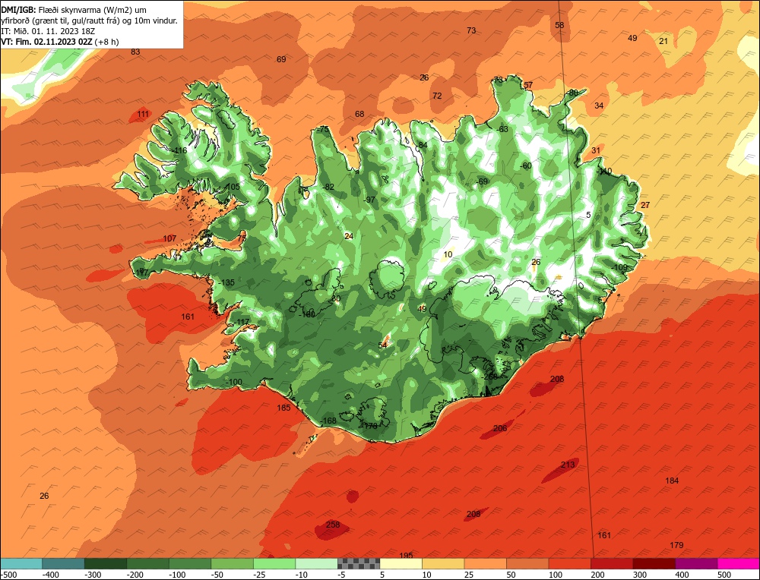760x580 pixels.
Task: Click the light teal -500 legend swatch
Action: (21, 563)
